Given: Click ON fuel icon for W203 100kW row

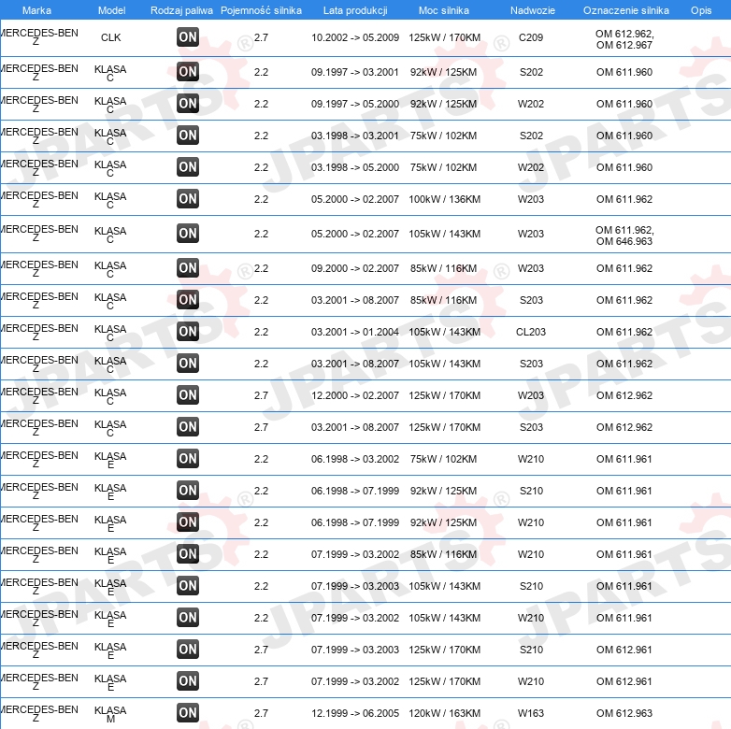Looking at the screenshot, I should 188,198.
